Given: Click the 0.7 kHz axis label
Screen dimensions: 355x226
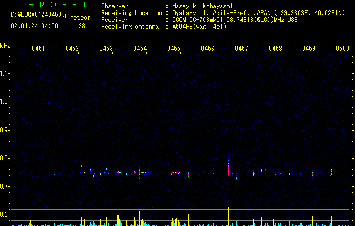Looking at the screenshot, I should [x=5, y=186].
